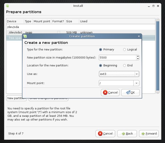The image size is (165, 143).
Task: Cancel the Create partition dialog
Action: click(110, 92)
